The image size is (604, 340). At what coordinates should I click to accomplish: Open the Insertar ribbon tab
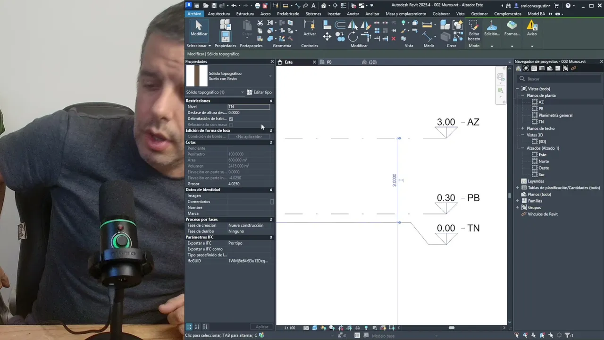pyautogui.click(x=334, y=14)
